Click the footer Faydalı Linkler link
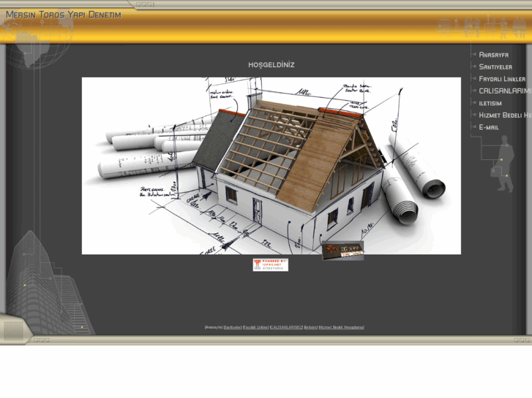Screen dimensions: 532x398 click(x=256, y=327)
